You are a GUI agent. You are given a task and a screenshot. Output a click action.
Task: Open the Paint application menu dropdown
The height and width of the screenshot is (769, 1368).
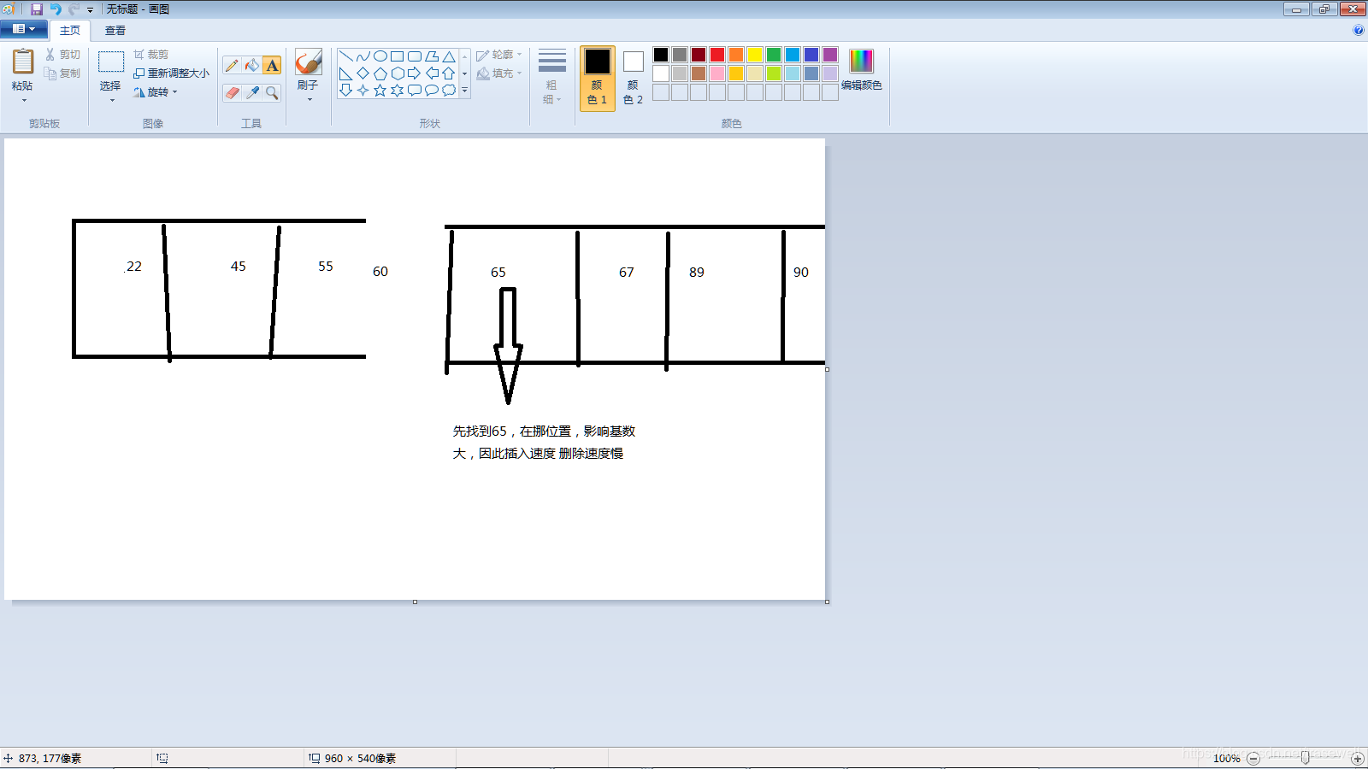24,29
